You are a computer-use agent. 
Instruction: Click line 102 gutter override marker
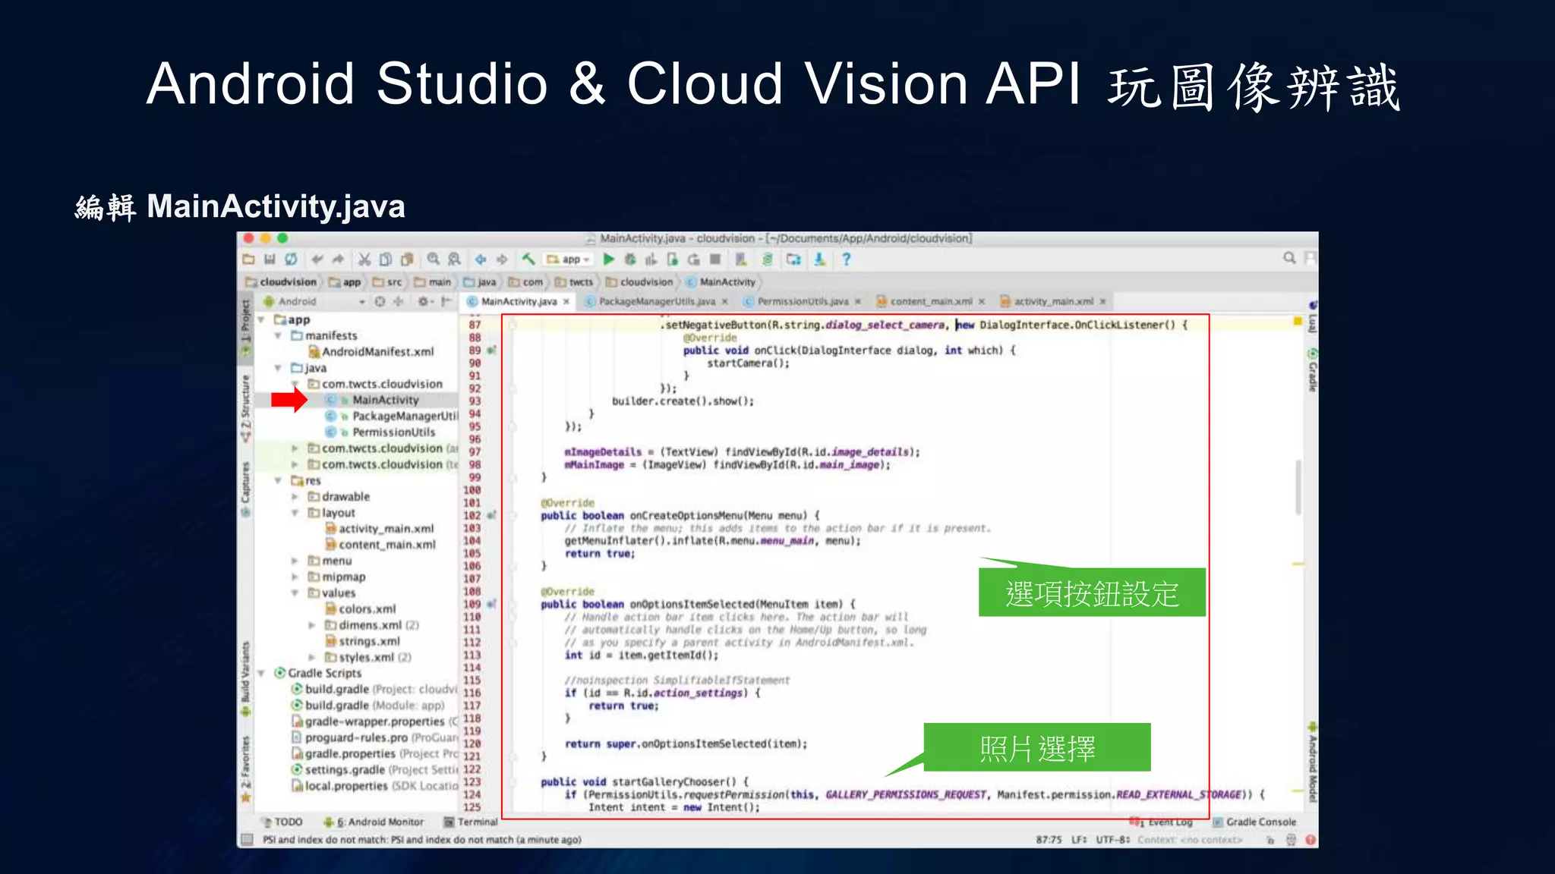click(491, 516)
